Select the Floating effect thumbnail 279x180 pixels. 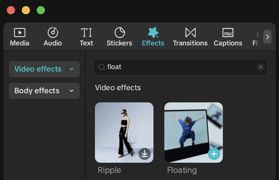(x=193, y=132)
